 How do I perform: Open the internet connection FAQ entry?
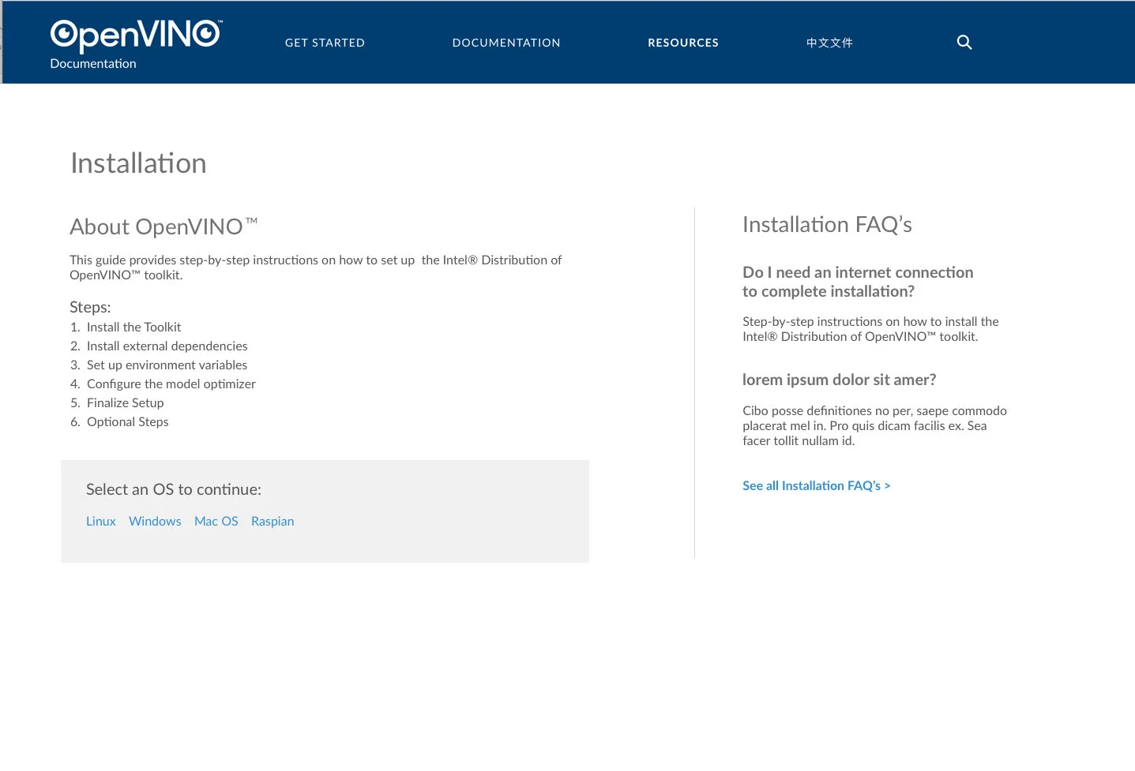pyautogui.click(x=858, y=282)
